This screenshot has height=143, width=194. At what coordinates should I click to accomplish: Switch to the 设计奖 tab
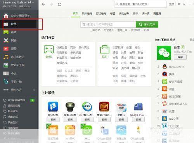[145, 13]
